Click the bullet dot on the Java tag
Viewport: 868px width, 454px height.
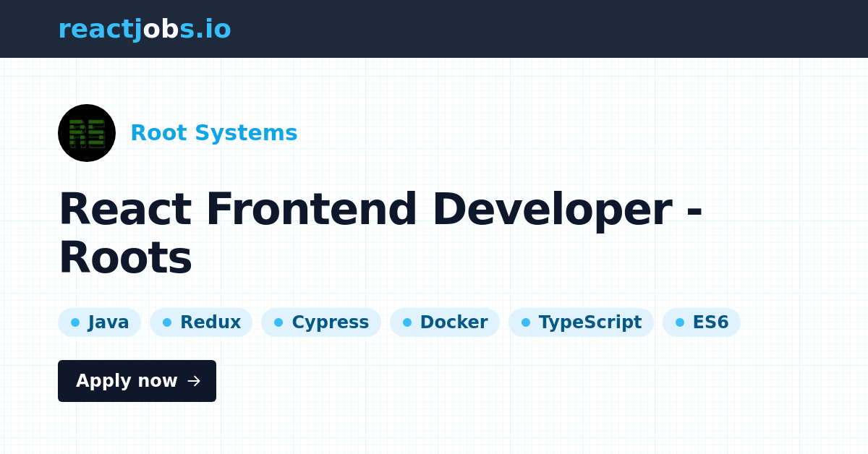click(x=75, y=322)
